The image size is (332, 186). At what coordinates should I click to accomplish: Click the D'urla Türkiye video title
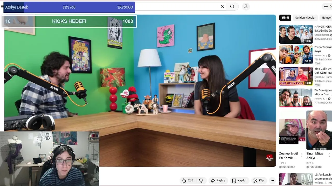pos(323,49)
